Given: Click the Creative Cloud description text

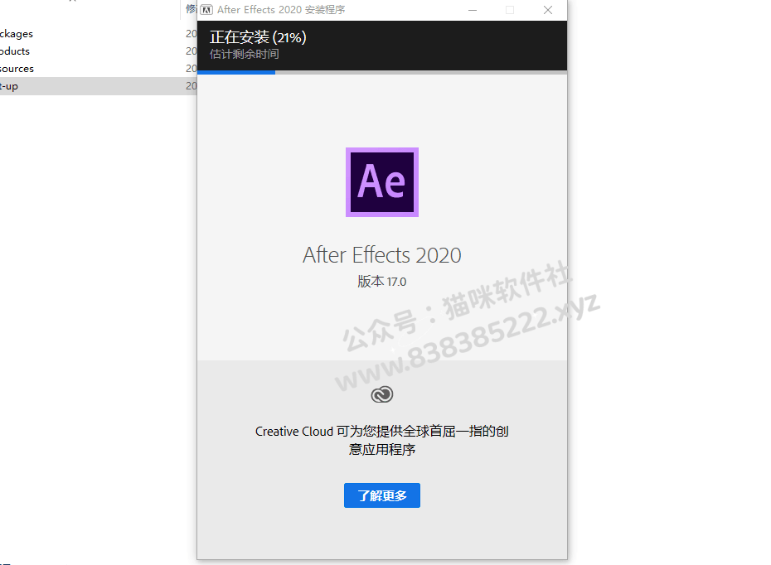Looking at the screenshot, I should [x=382, y=440].
